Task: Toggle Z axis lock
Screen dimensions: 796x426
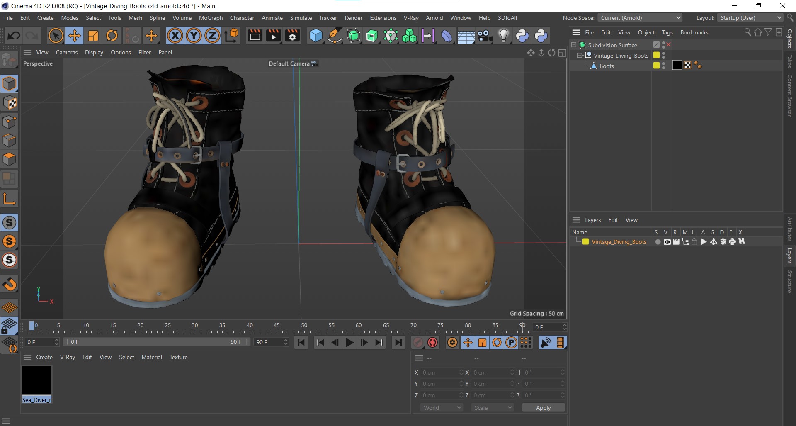Action: pyautogui.click(x=212, y=36)
